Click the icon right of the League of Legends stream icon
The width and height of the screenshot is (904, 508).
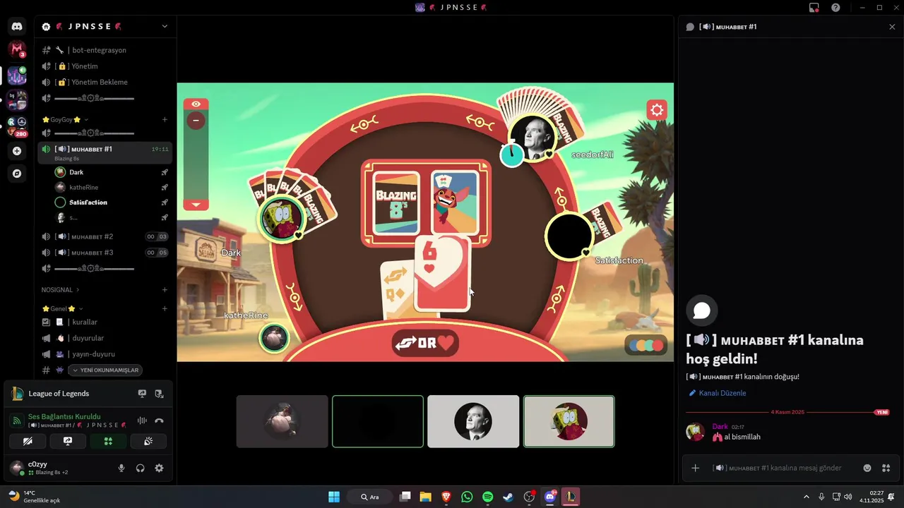click(x=159, y=394)
